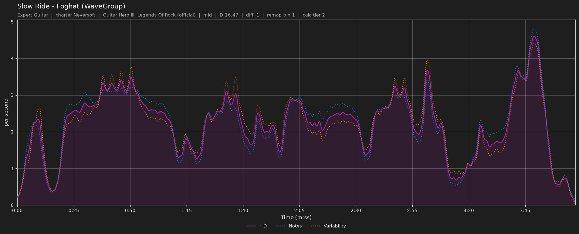Click 'Guitar Hero III: Legends Of Rock (official)' text

coord(149,15)
